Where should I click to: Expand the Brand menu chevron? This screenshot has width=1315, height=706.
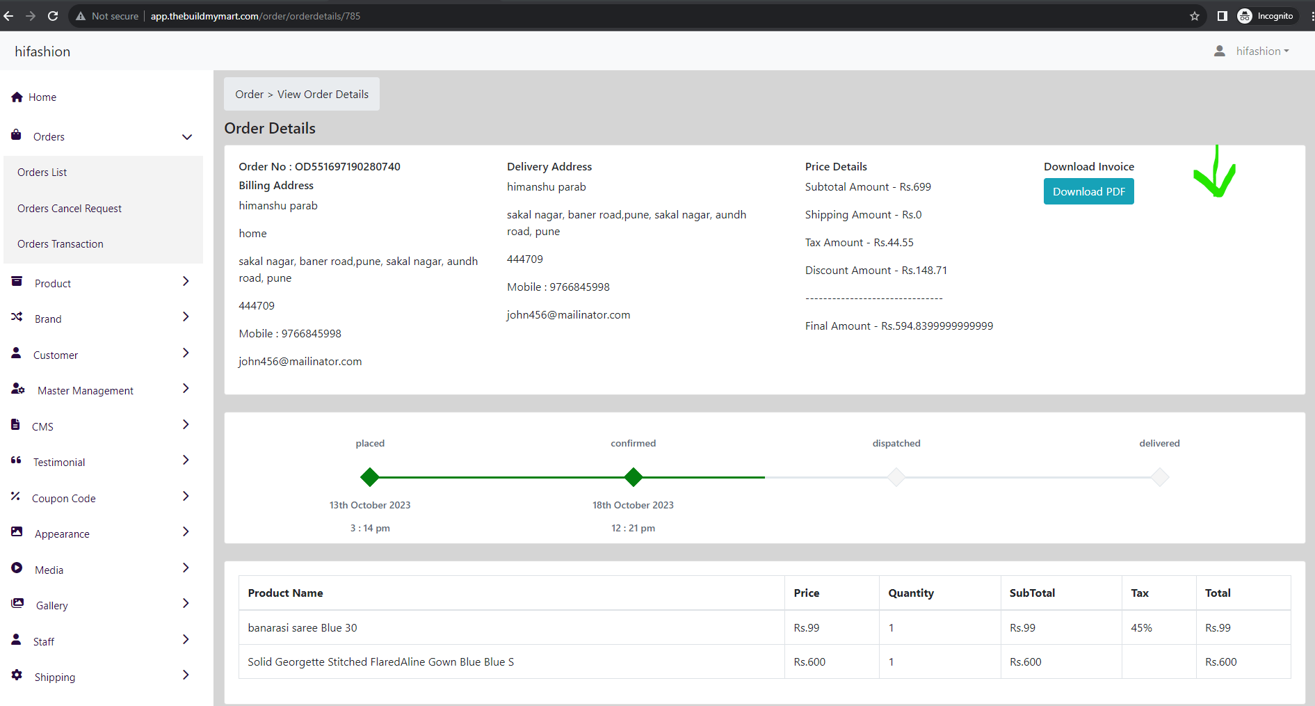click(x=186, y=316)
